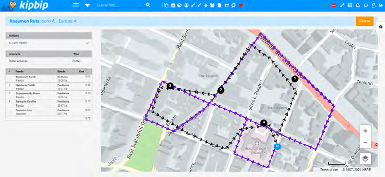Viewport: 385px width, 177px height.
Task: Open the apps grid icon
Action: click(350, 5)
